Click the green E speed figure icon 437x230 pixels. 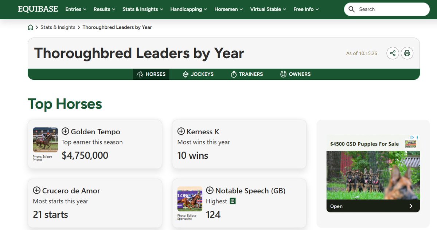(x=233, y=201)
